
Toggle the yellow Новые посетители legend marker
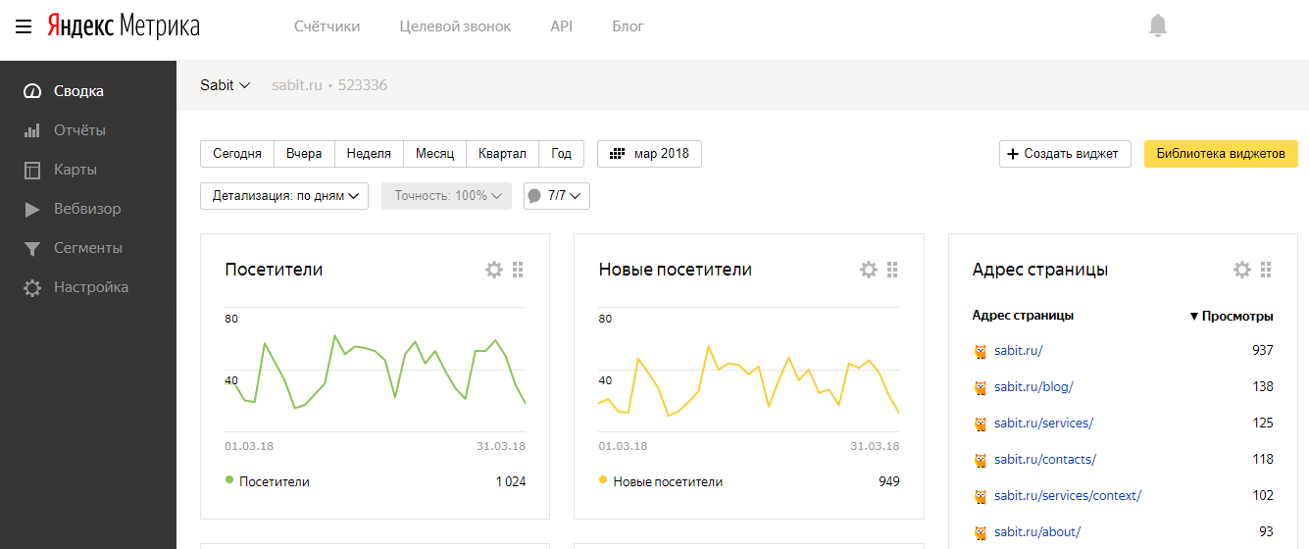point(603,480)
